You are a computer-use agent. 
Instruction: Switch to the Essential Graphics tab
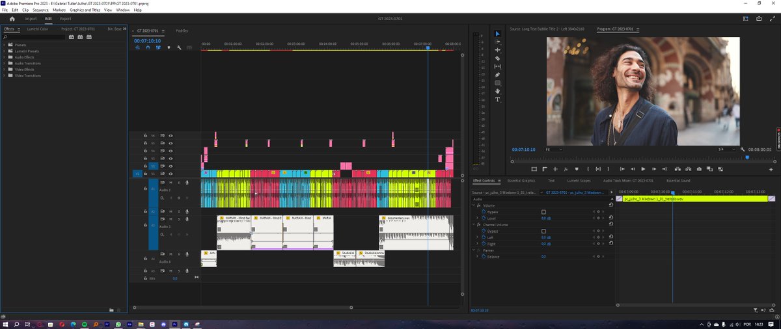click(521, 180)
